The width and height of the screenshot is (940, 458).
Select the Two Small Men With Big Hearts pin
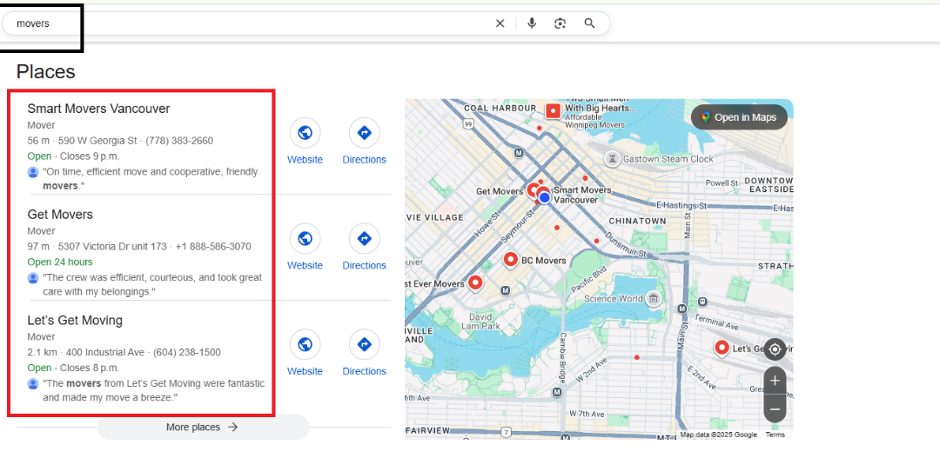[x=553, y=110]
